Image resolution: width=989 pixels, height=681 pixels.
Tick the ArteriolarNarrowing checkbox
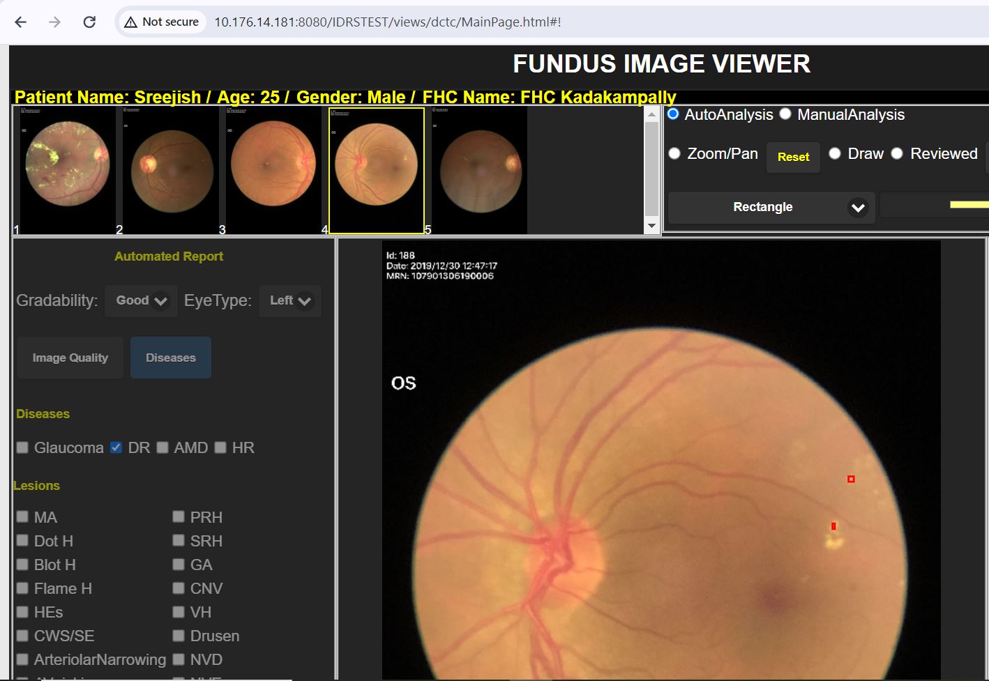pos(22,659)
